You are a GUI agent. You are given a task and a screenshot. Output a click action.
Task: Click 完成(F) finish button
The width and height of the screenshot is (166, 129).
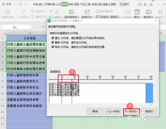pyautogui.click(x=149, y=111)
